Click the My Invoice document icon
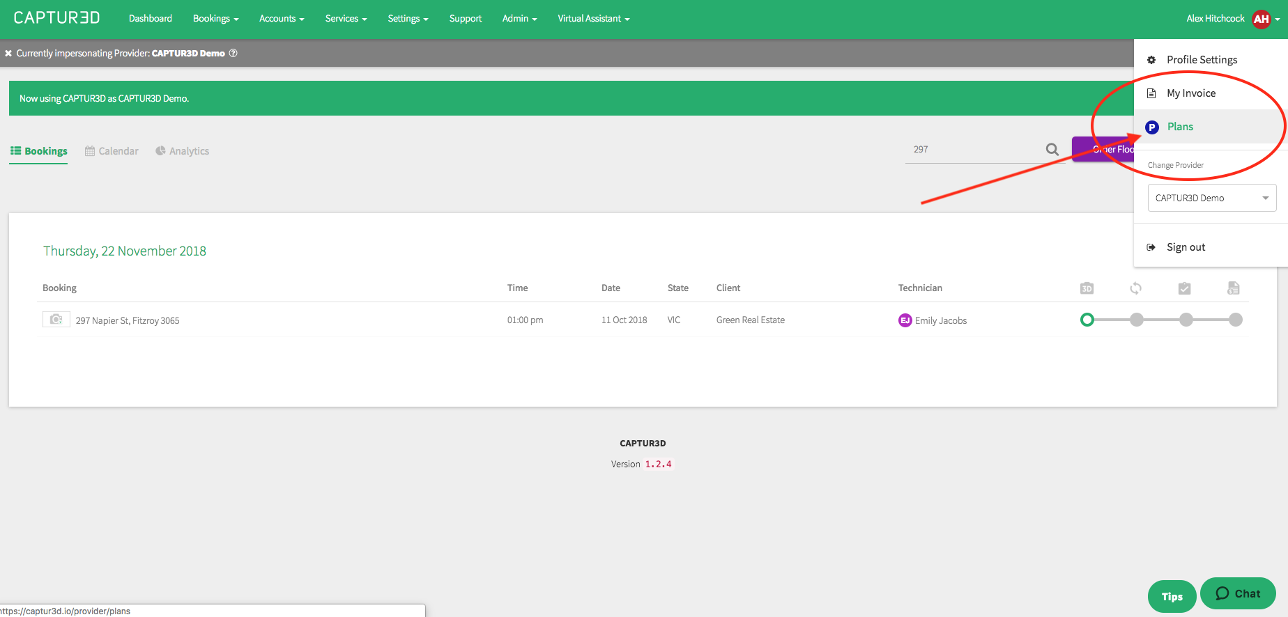1288x617 pixels. point(1151,93)
